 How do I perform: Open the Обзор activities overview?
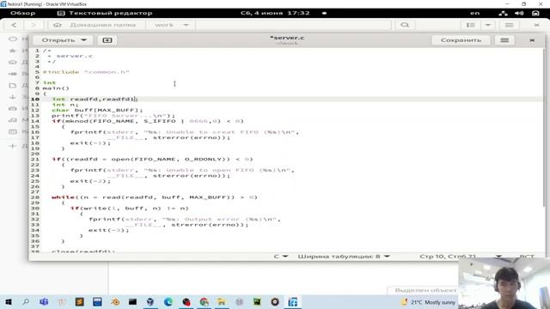[23, 14]
